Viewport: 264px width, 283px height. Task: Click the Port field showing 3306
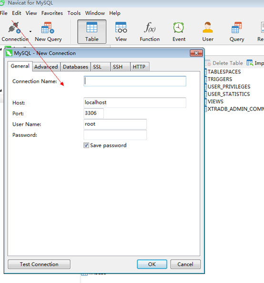pos(93,113)
